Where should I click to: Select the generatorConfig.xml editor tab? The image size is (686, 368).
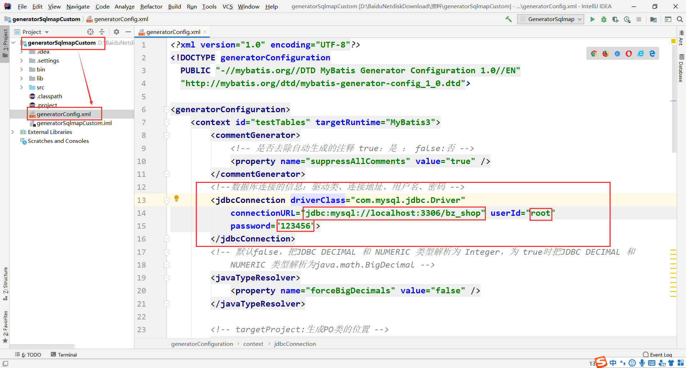click(173, 32)
